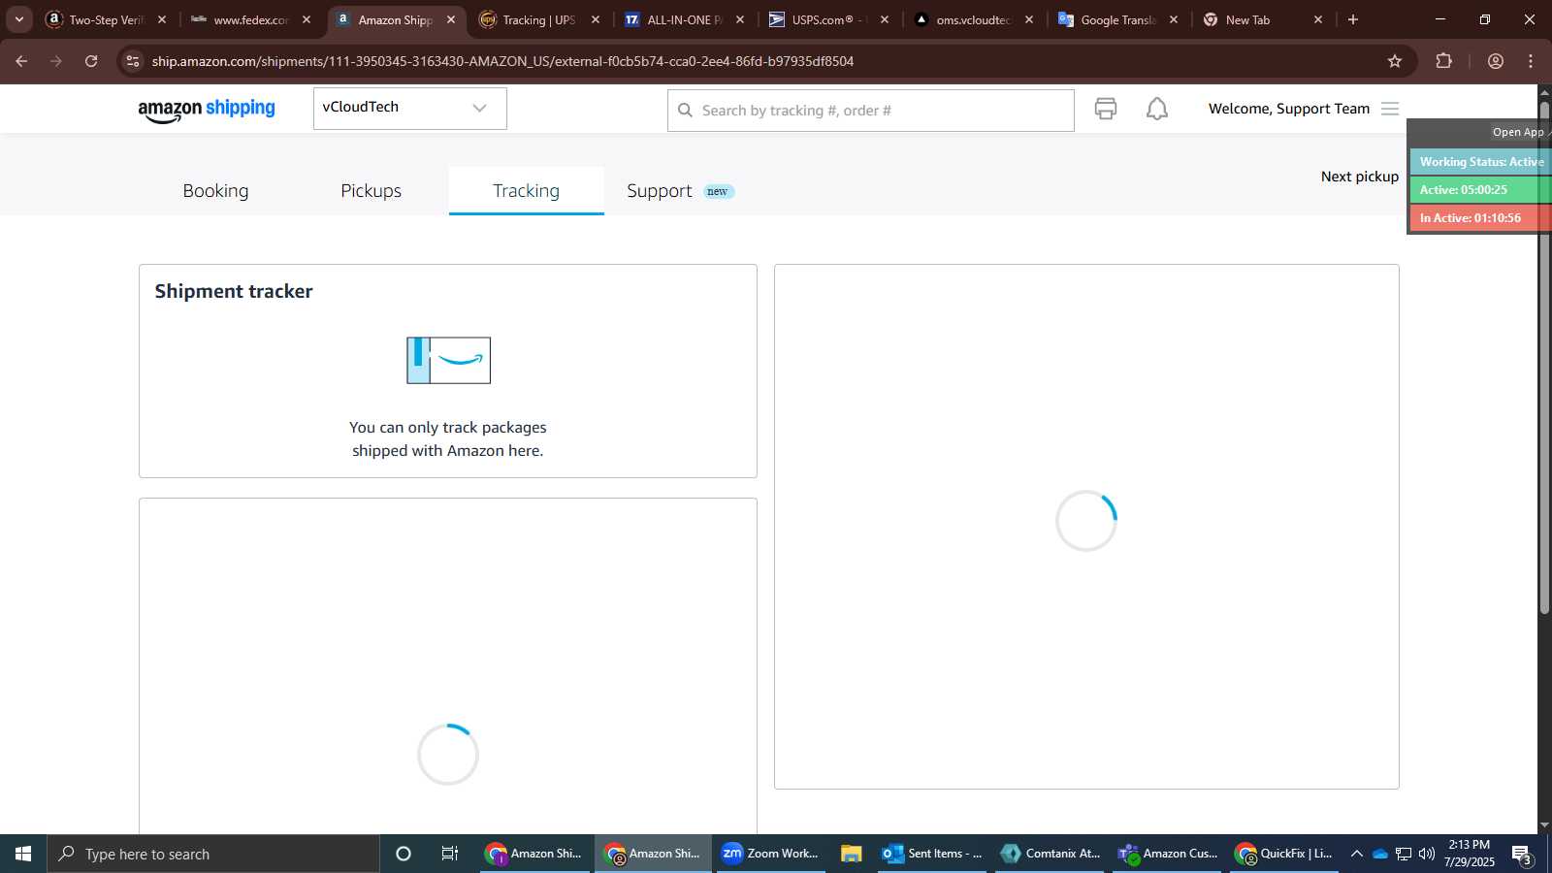Select the Tracking tab
This screenshot has width=1552, height=873.
(526, 191)
